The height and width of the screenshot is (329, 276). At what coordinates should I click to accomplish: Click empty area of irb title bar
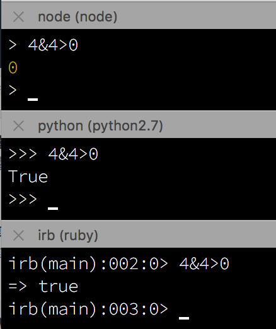(187, 235)
